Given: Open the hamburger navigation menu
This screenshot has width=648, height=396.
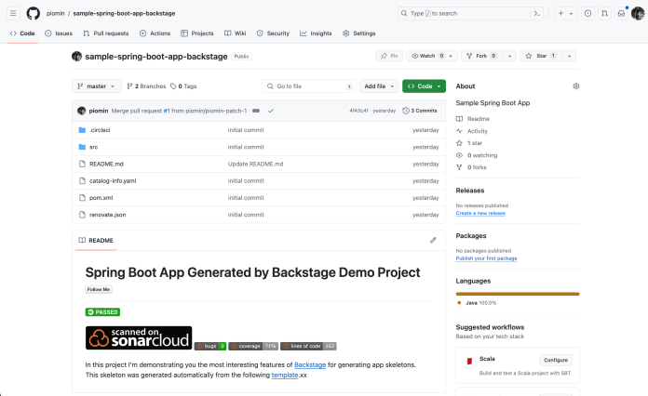Looking at the screenshot, I should (15, 13).
